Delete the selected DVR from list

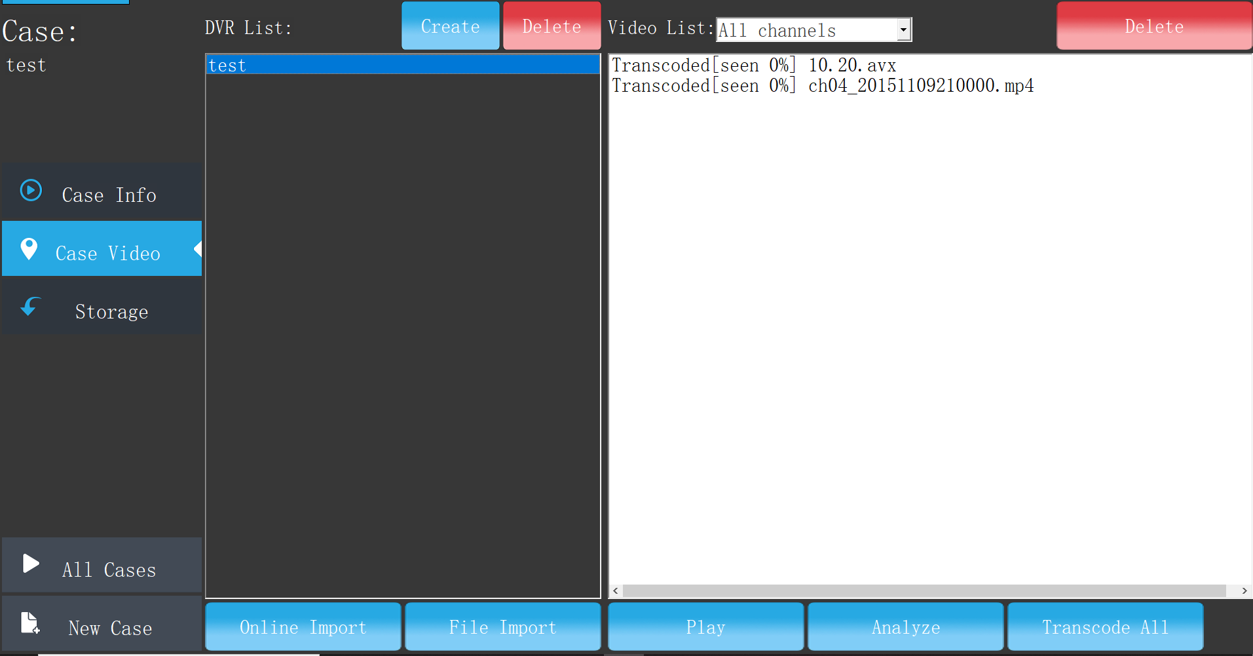(x=552, y=26)
